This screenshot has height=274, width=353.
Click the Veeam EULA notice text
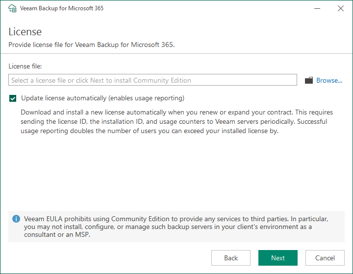(x=176, y=227)
